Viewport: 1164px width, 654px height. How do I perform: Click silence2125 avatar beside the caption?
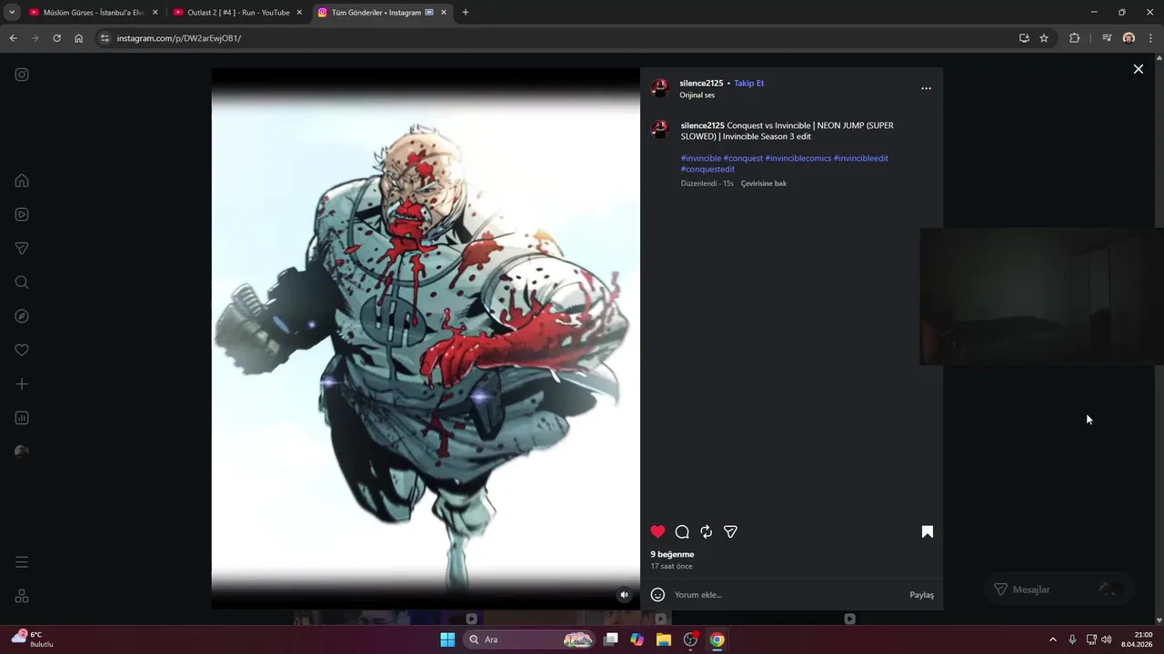tap(660, 129)
